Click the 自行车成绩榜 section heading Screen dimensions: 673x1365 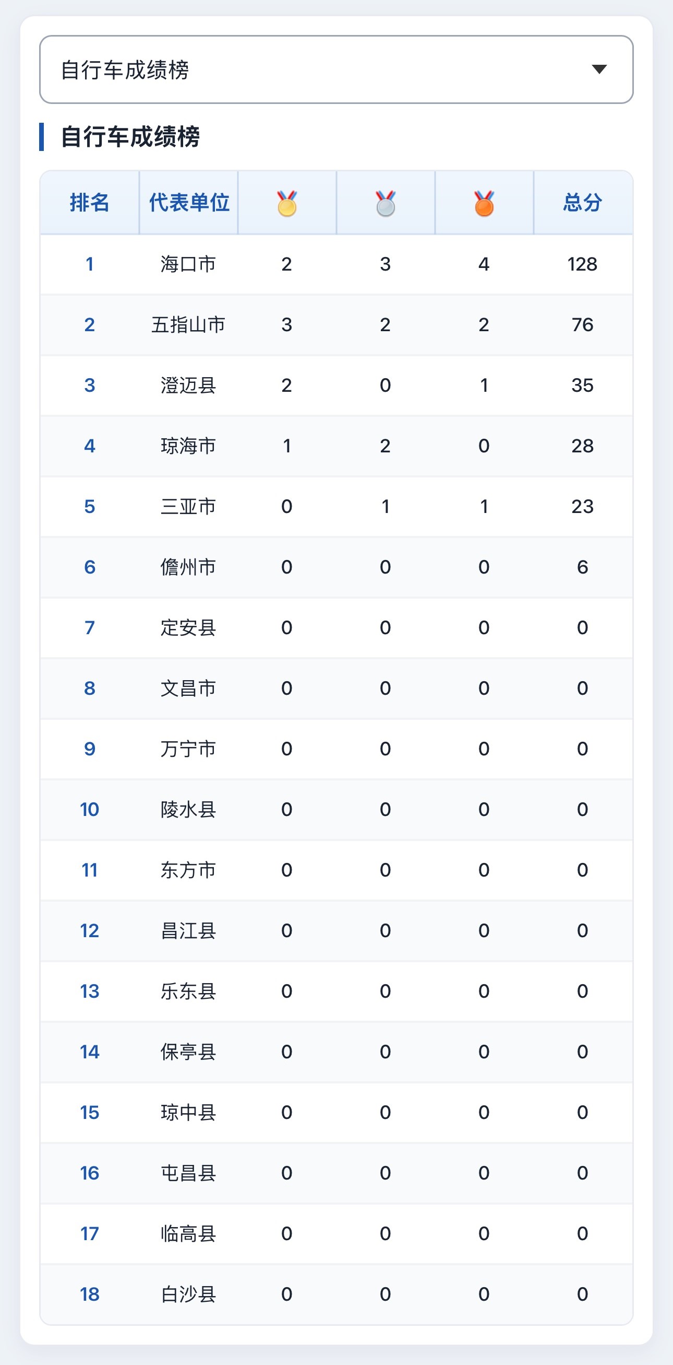130,137
